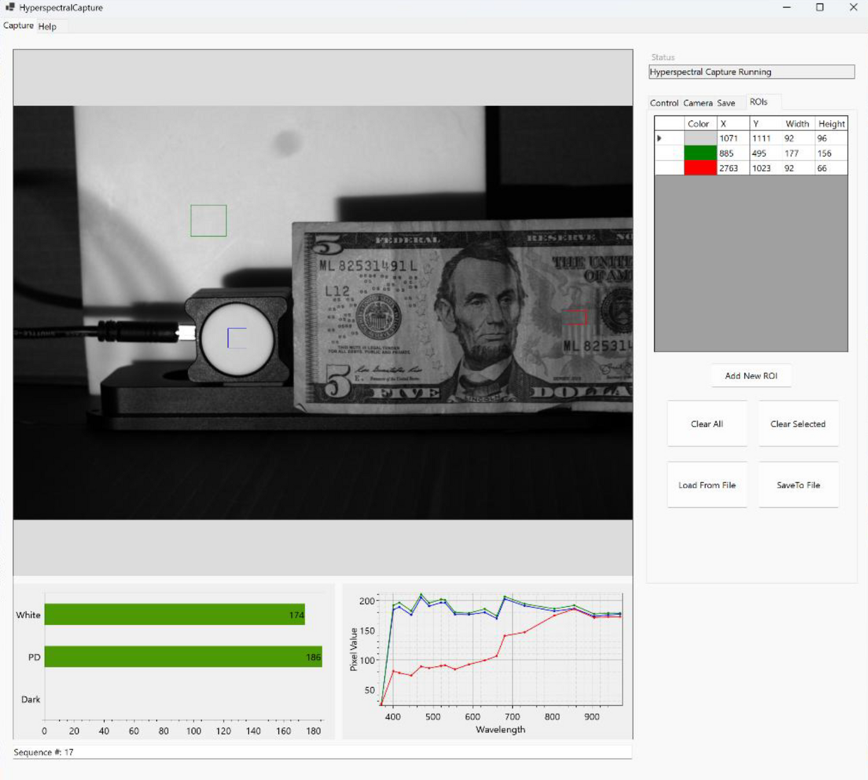Click the Add New ROI button
Screen dimensions: 868x780
751,376
